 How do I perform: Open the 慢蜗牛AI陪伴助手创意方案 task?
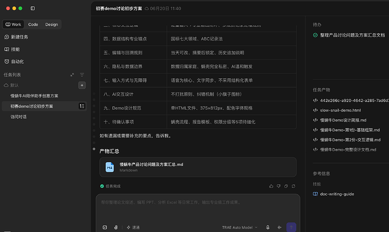[34, 96]
